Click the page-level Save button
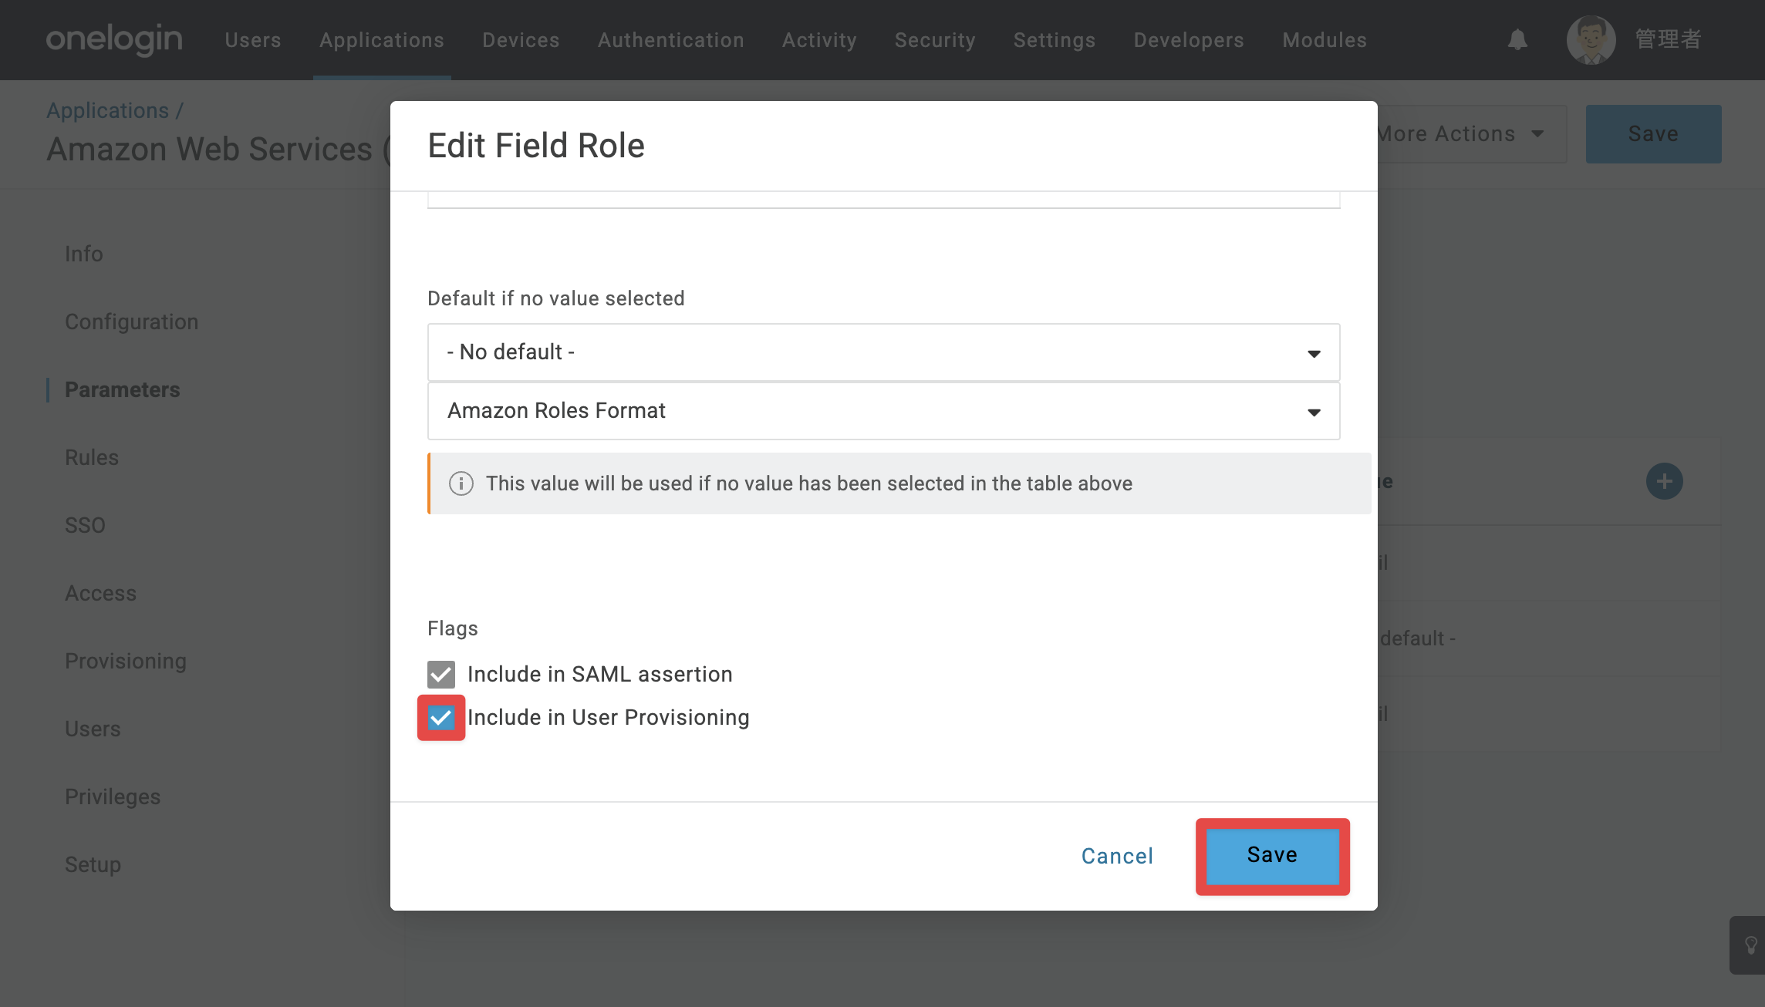This screenshot has width=1765, height=1007. tap(1653, 133)
